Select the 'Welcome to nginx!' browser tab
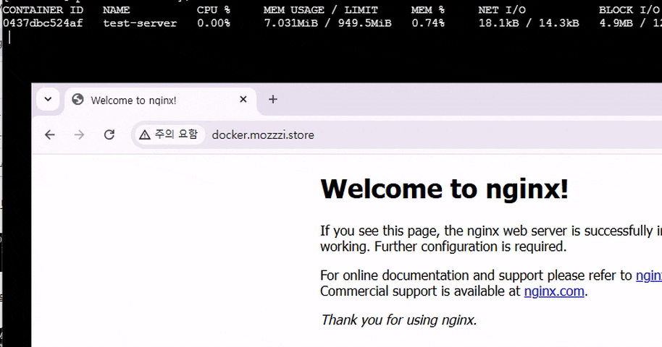 tap(161, 100)
